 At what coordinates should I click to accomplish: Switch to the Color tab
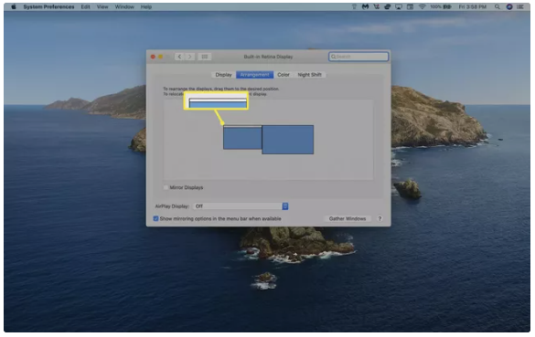[284, 75]
